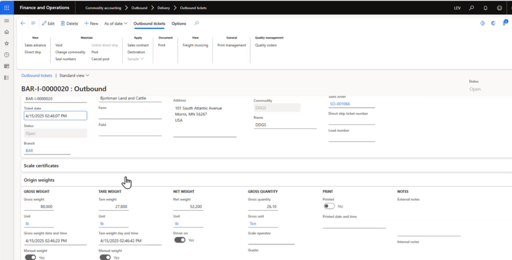Click the Gross weight 80,000 field
Image resolution: width=512 pixels, height=260 pixels.
point(39,207)
